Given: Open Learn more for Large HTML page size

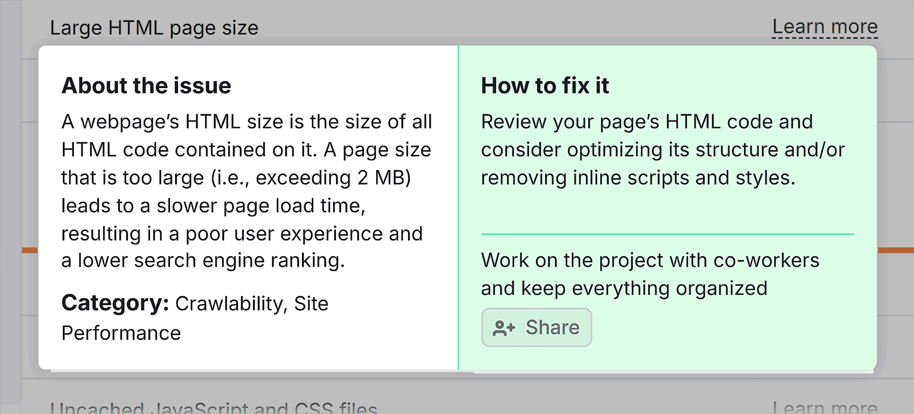Looking at the screenshot, I should (x=825, y=27).
